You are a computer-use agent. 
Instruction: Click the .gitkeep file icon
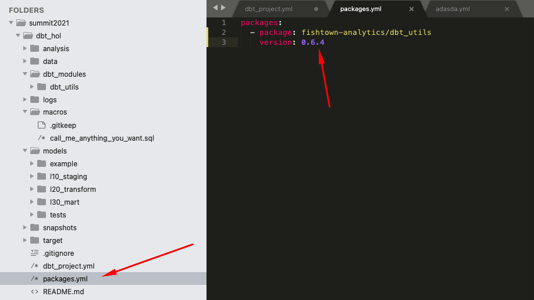point(41,125)
